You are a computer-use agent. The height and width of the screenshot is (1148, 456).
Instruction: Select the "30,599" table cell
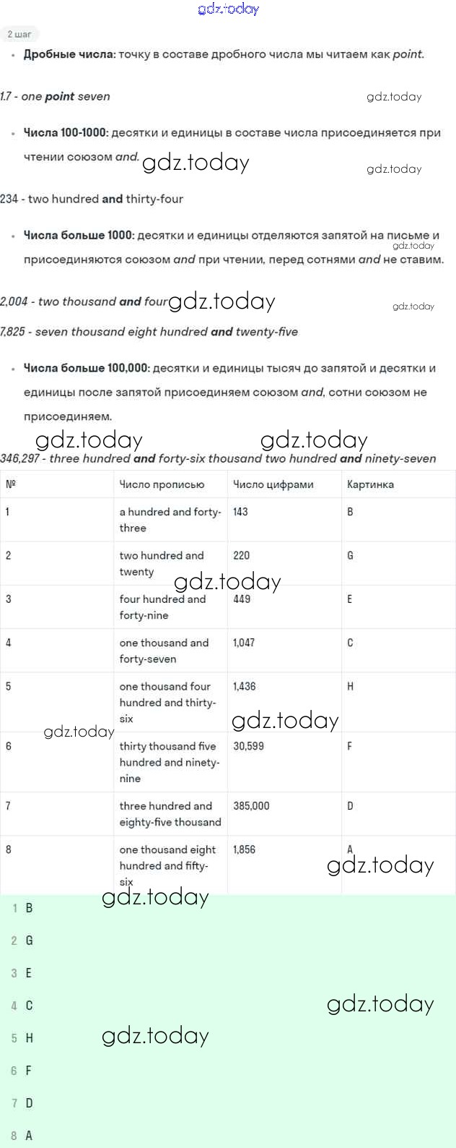(x=249, y=746)
